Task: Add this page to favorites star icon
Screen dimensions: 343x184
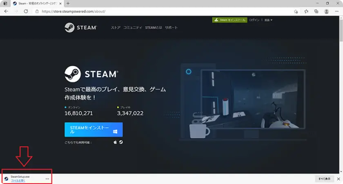Action: pos(296,11)
